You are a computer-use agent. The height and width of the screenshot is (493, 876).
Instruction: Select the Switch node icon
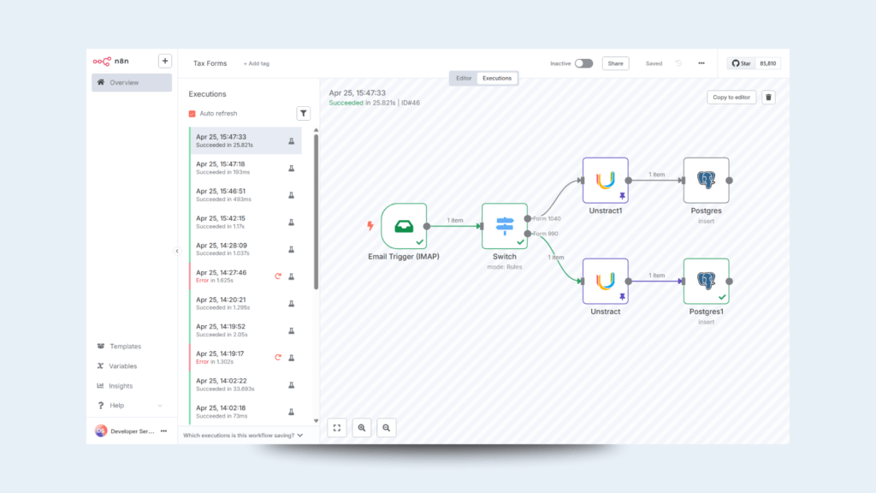tap(505, 226)
